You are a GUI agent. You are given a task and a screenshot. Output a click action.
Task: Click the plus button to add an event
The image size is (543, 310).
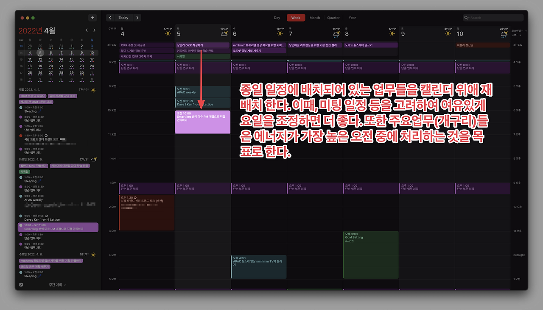[93, 18]
